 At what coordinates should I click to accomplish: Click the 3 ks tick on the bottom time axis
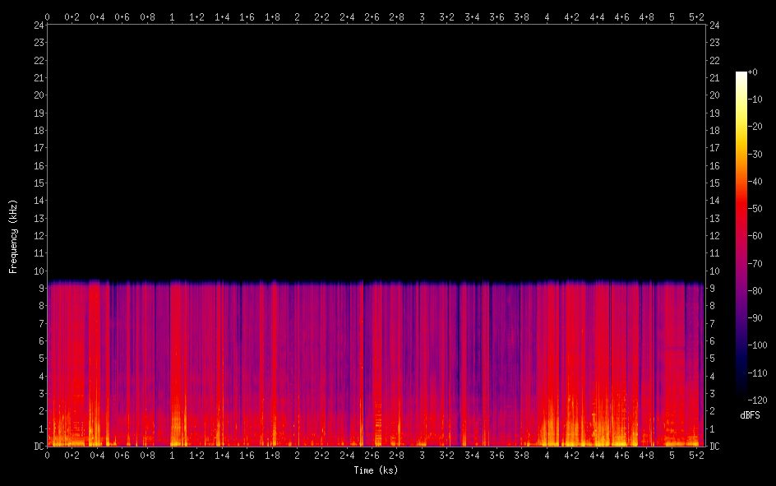(422, 455)
